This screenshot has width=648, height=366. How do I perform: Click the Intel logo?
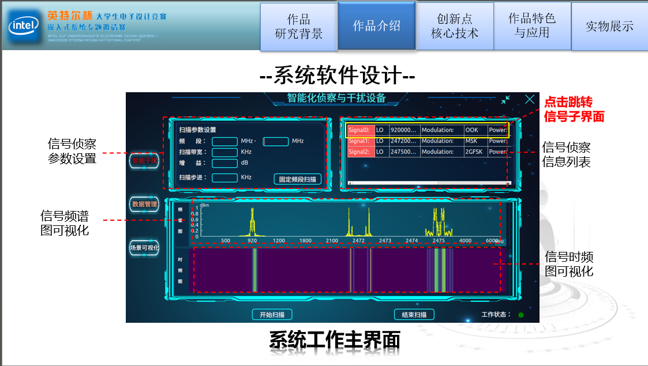tap(24, 27)
